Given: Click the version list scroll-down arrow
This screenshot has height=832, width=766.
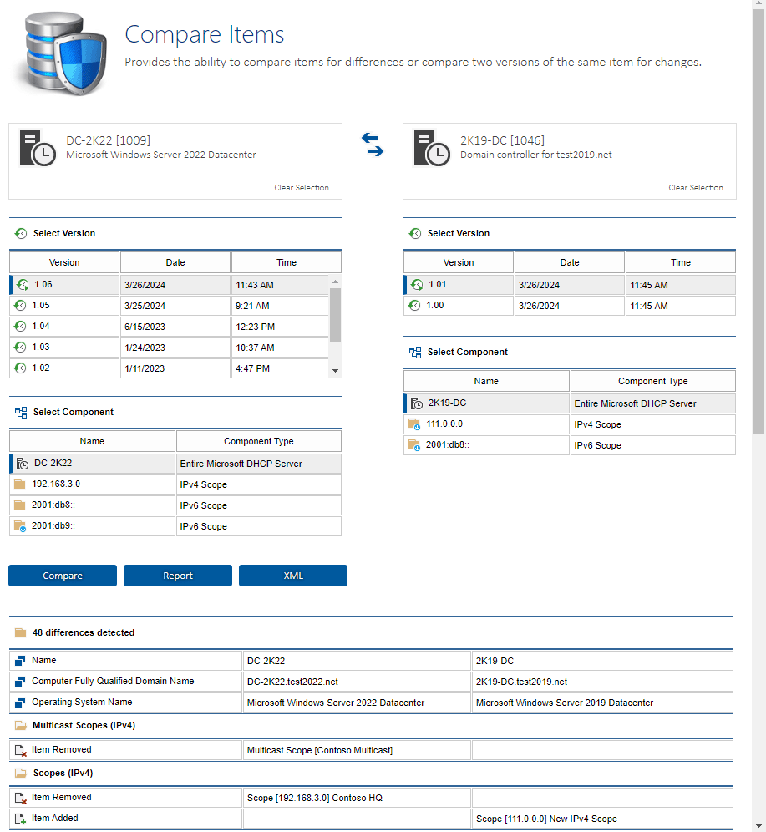Looking at the screenshot, I should 335,371.
